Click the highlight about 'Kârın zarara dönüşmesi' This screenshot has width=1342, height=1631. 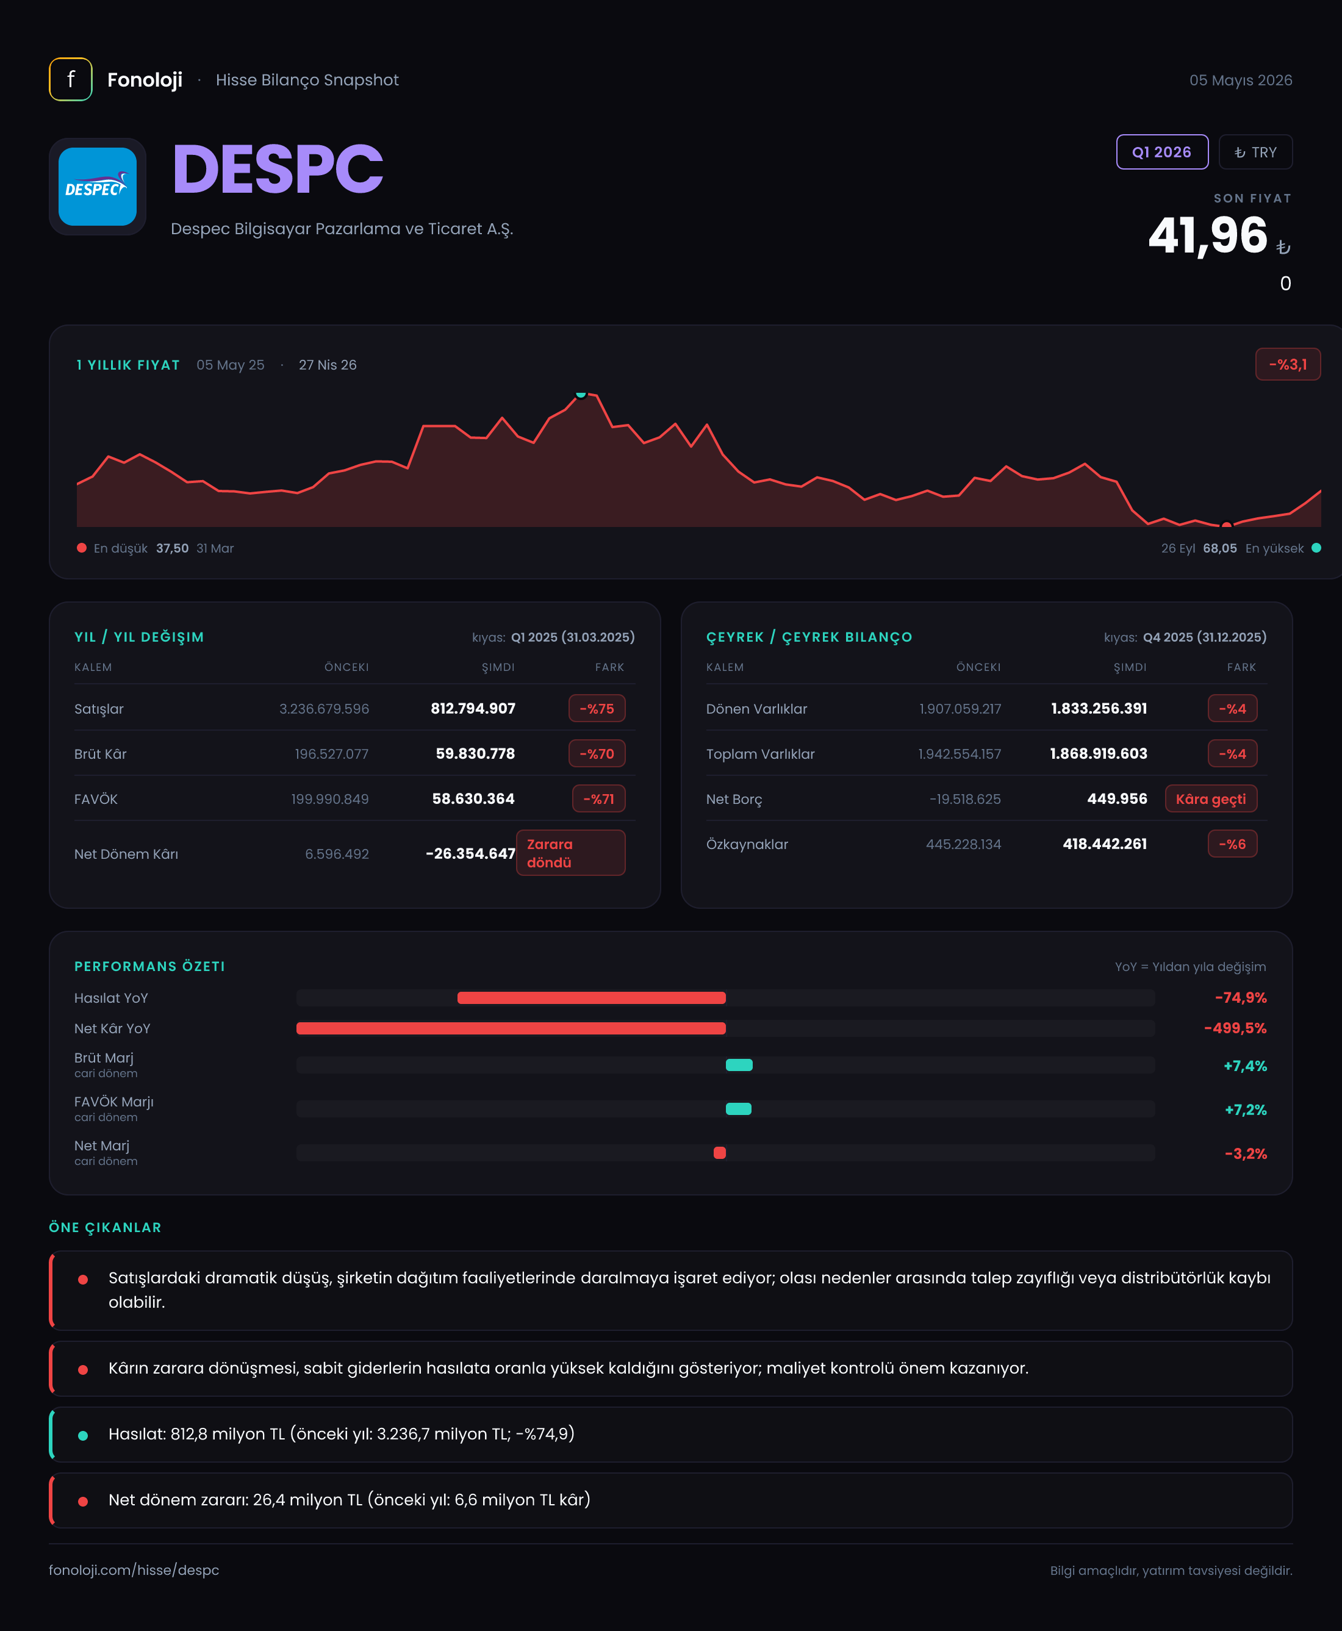point(671,1368)
